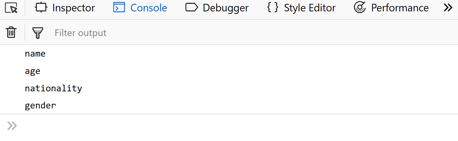Click the Debugger tab's icon
The width and height of the screenshot is (458, 141).
[x=192, y=8]
